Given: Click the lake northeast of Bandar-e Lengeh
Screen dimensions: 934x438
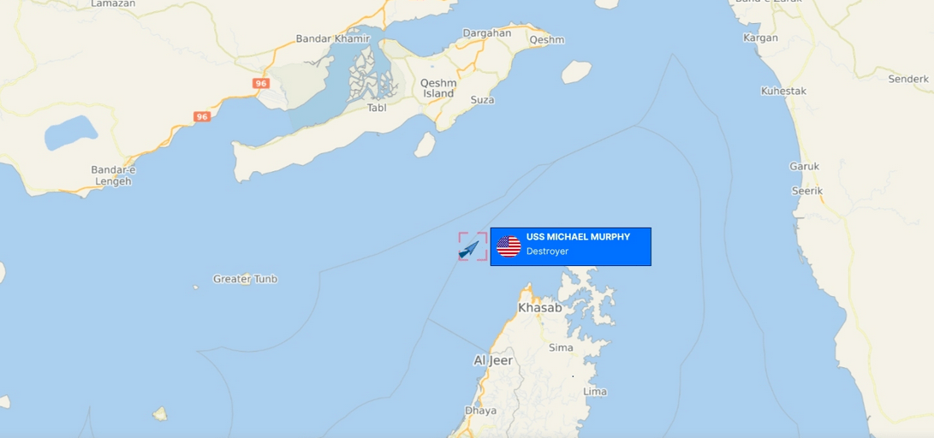Looking at the screenshot, I should 70,132.
